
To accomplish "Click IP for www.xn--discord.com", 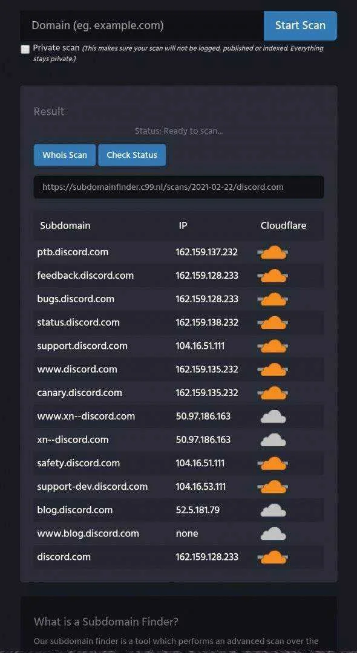I will pos(203,416).
